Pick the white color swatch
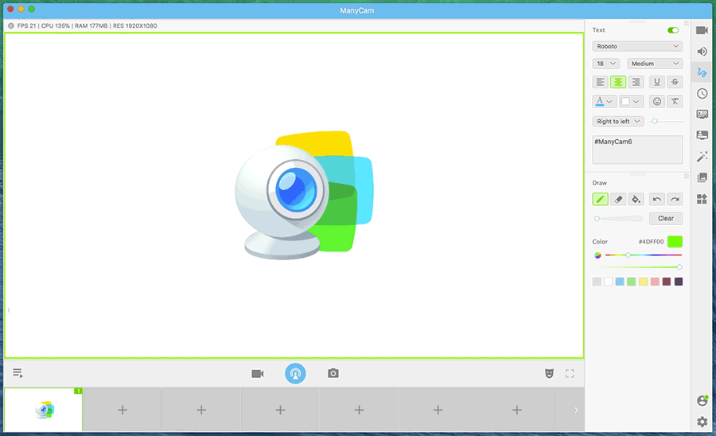This screenshot has height=436, width=716. pos(609,282)
